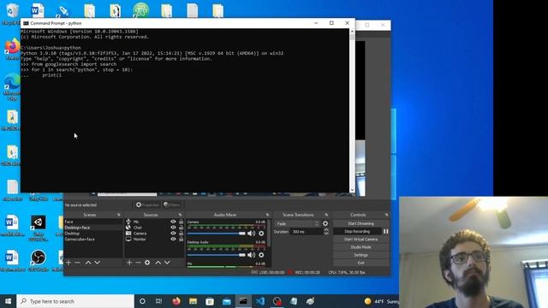The image size is (548, 308).
Task: Move the scene up in Scenes list
Action: [88, 263]
